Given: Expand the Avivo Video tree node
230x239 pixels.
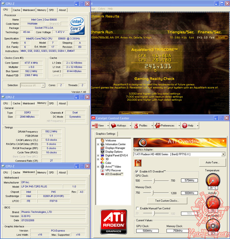Looking at the screenshot, I should click(x=98, y=167).
